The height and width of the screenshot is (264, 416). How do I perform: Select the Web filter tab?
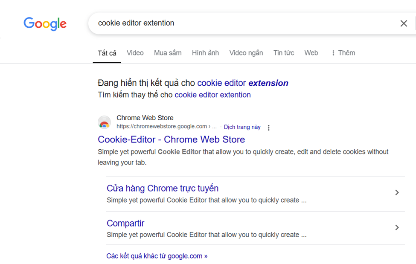pos(311,53)
